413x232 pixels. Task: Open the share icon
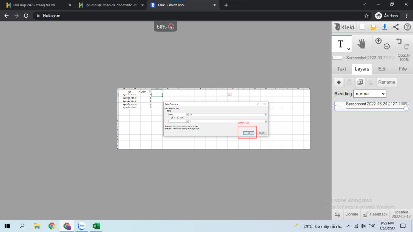[x=396, y=27]
